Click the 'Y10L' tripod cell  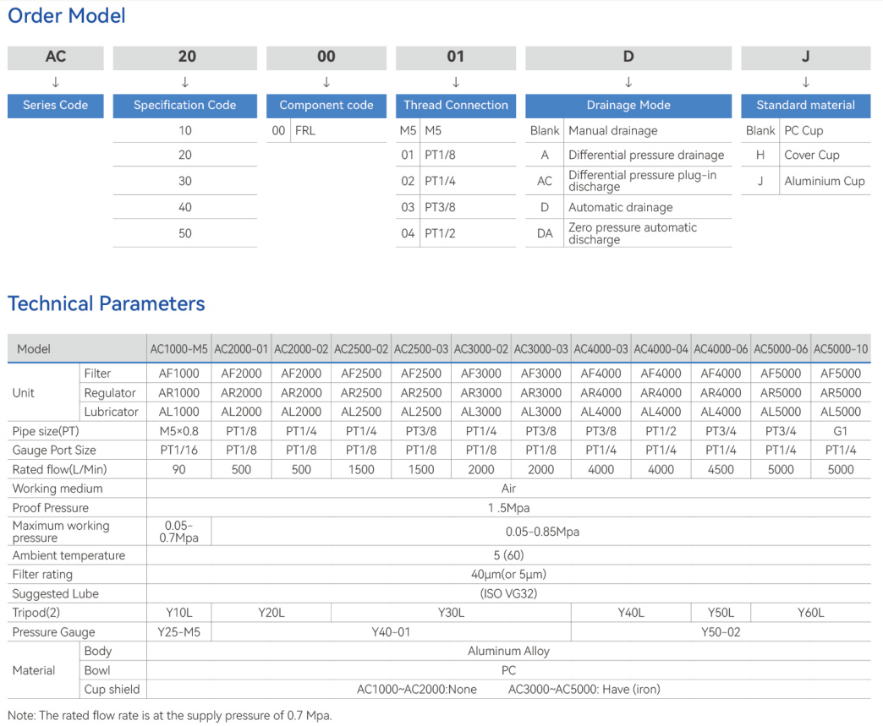178,613
